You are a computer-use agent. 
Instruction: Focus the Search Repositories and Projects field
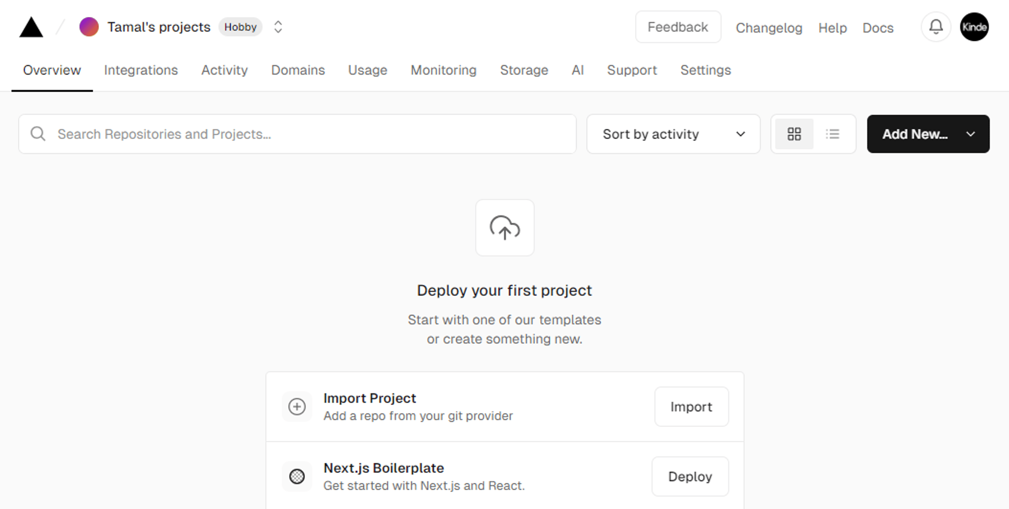click(297, 134)
